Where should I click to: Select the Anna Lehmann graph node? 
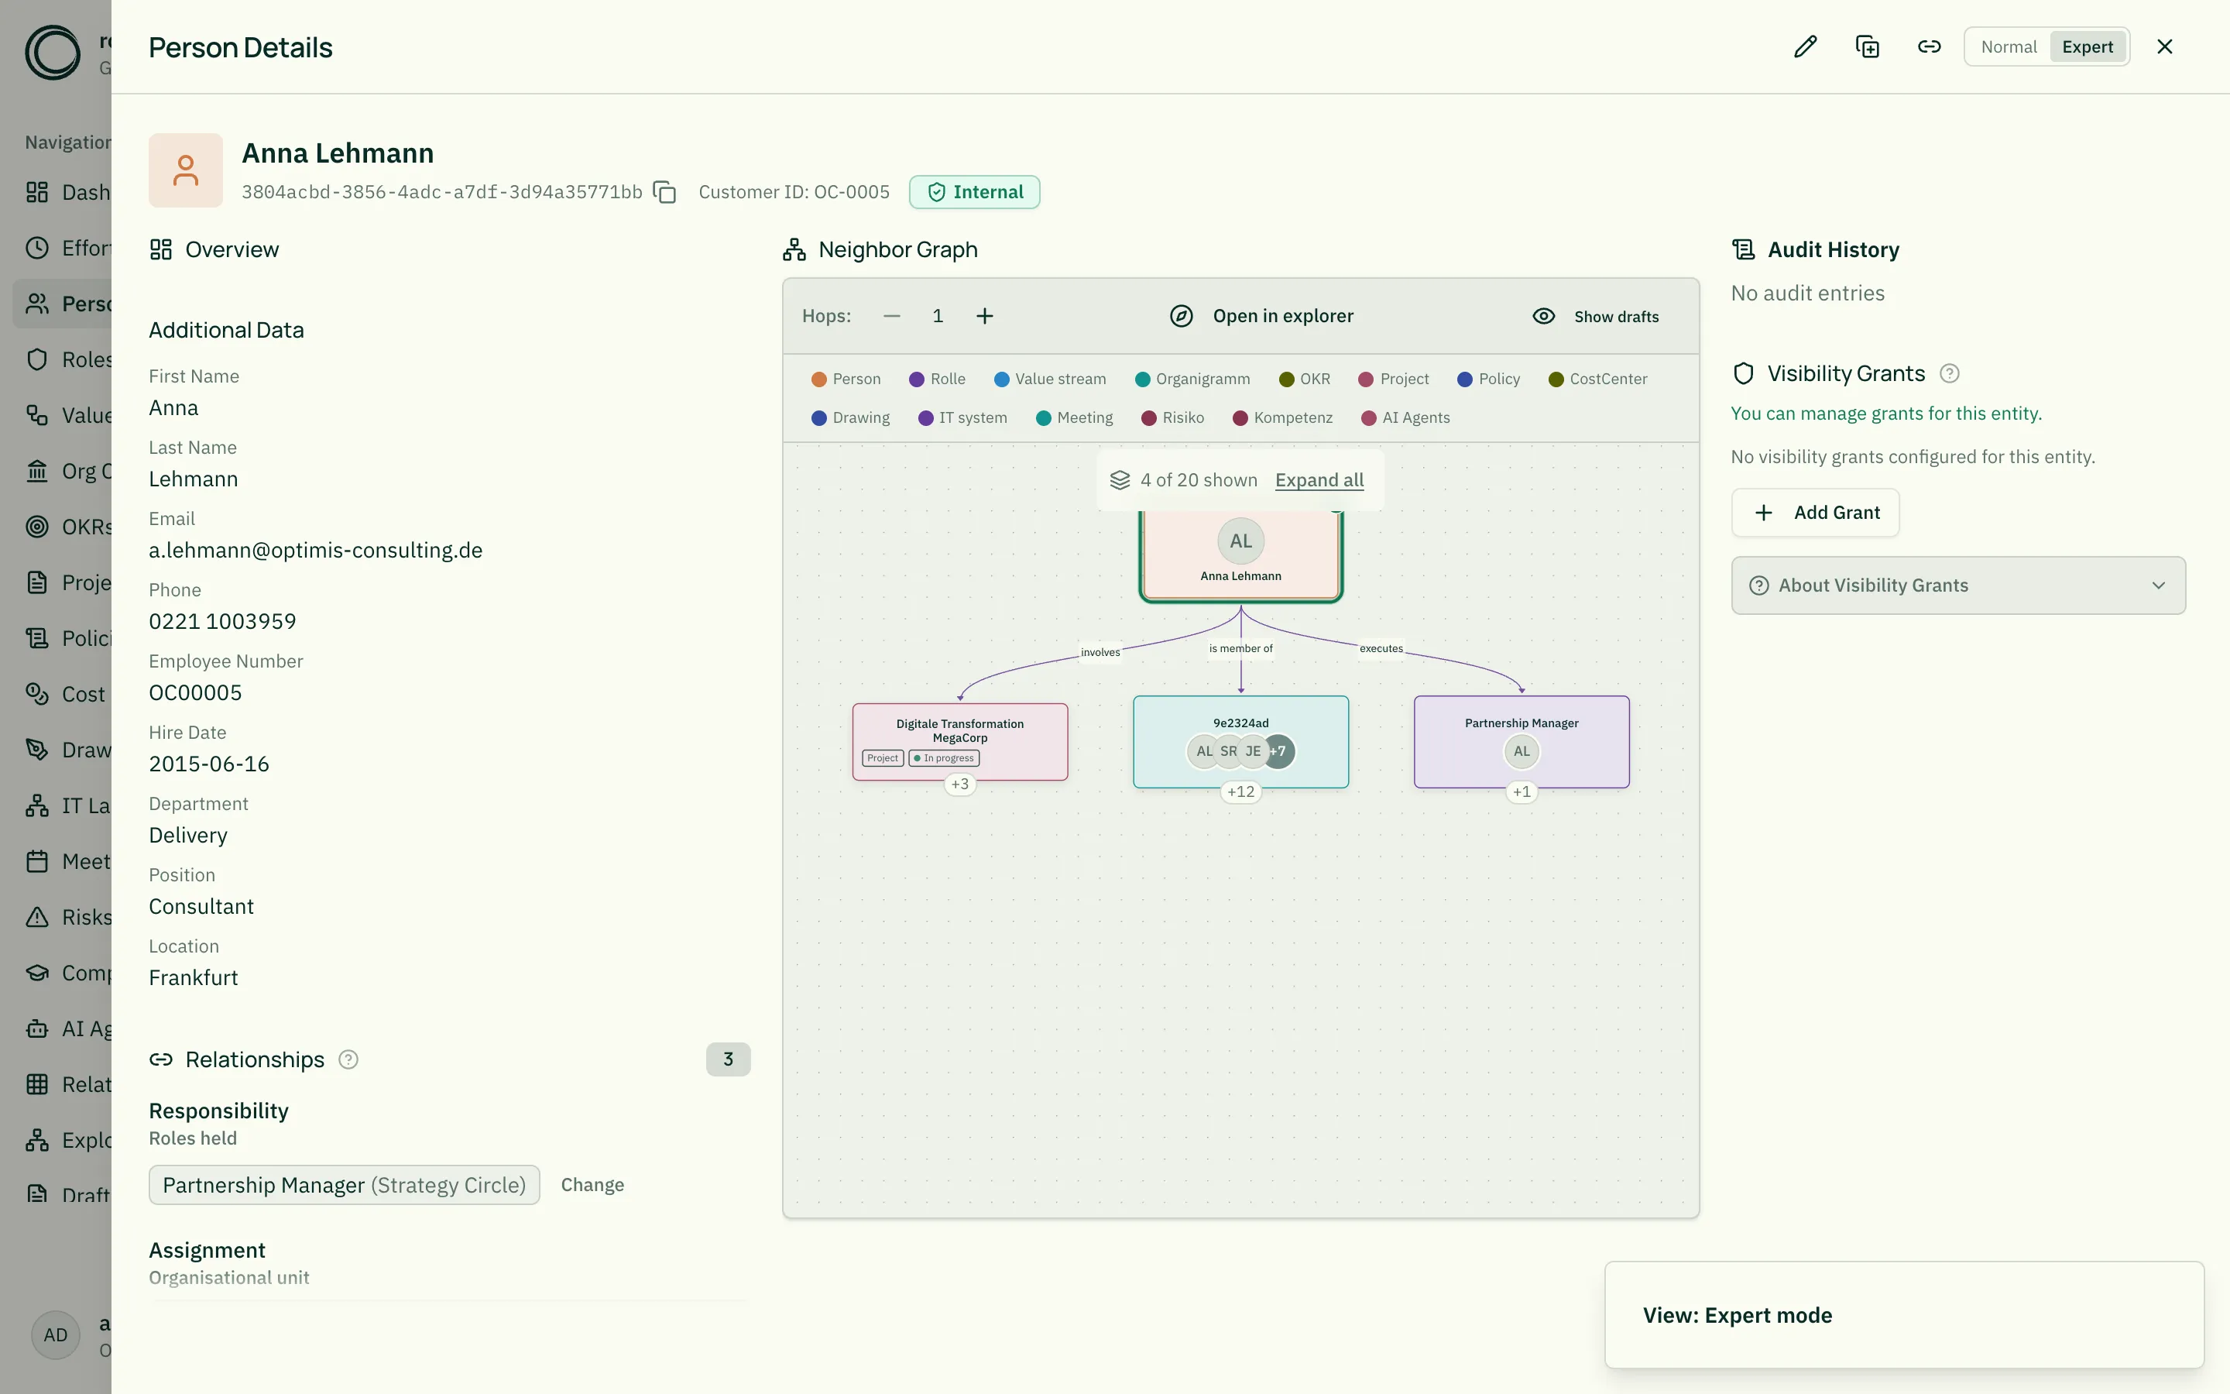coord(1240,555)
